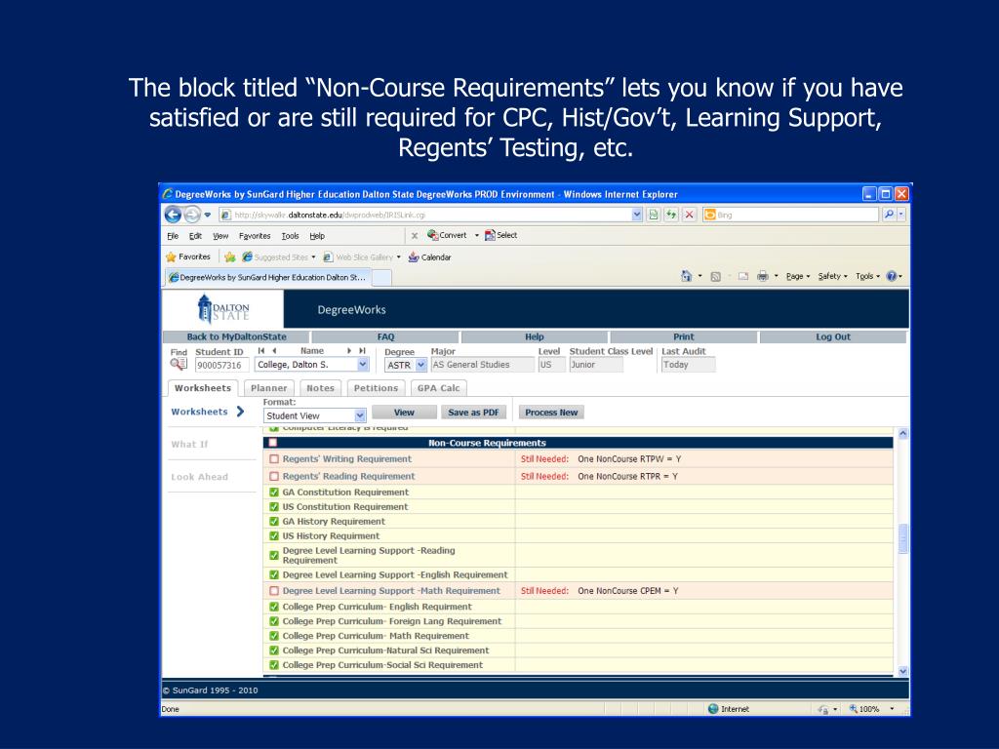This screenshot has height=749, width=999.
Task: Expand the Page menu dropdown
Action: click(798, 276)
